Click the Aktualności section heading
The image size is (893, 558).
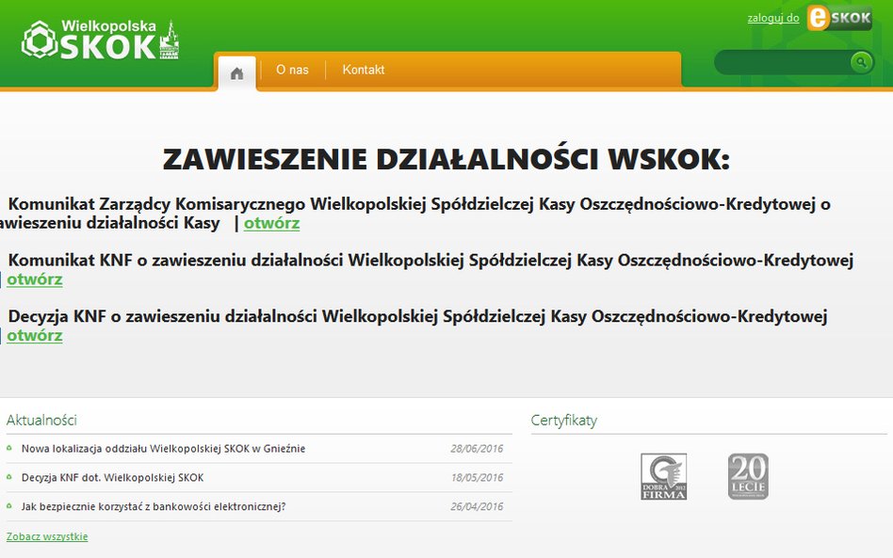[41, 421]
